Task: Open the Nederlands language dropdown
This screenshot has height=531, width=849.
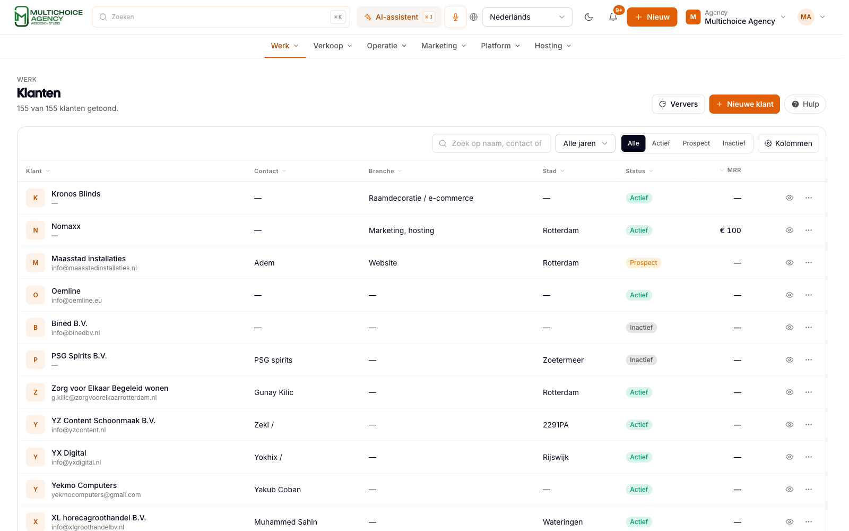Action: click(527, 17)
